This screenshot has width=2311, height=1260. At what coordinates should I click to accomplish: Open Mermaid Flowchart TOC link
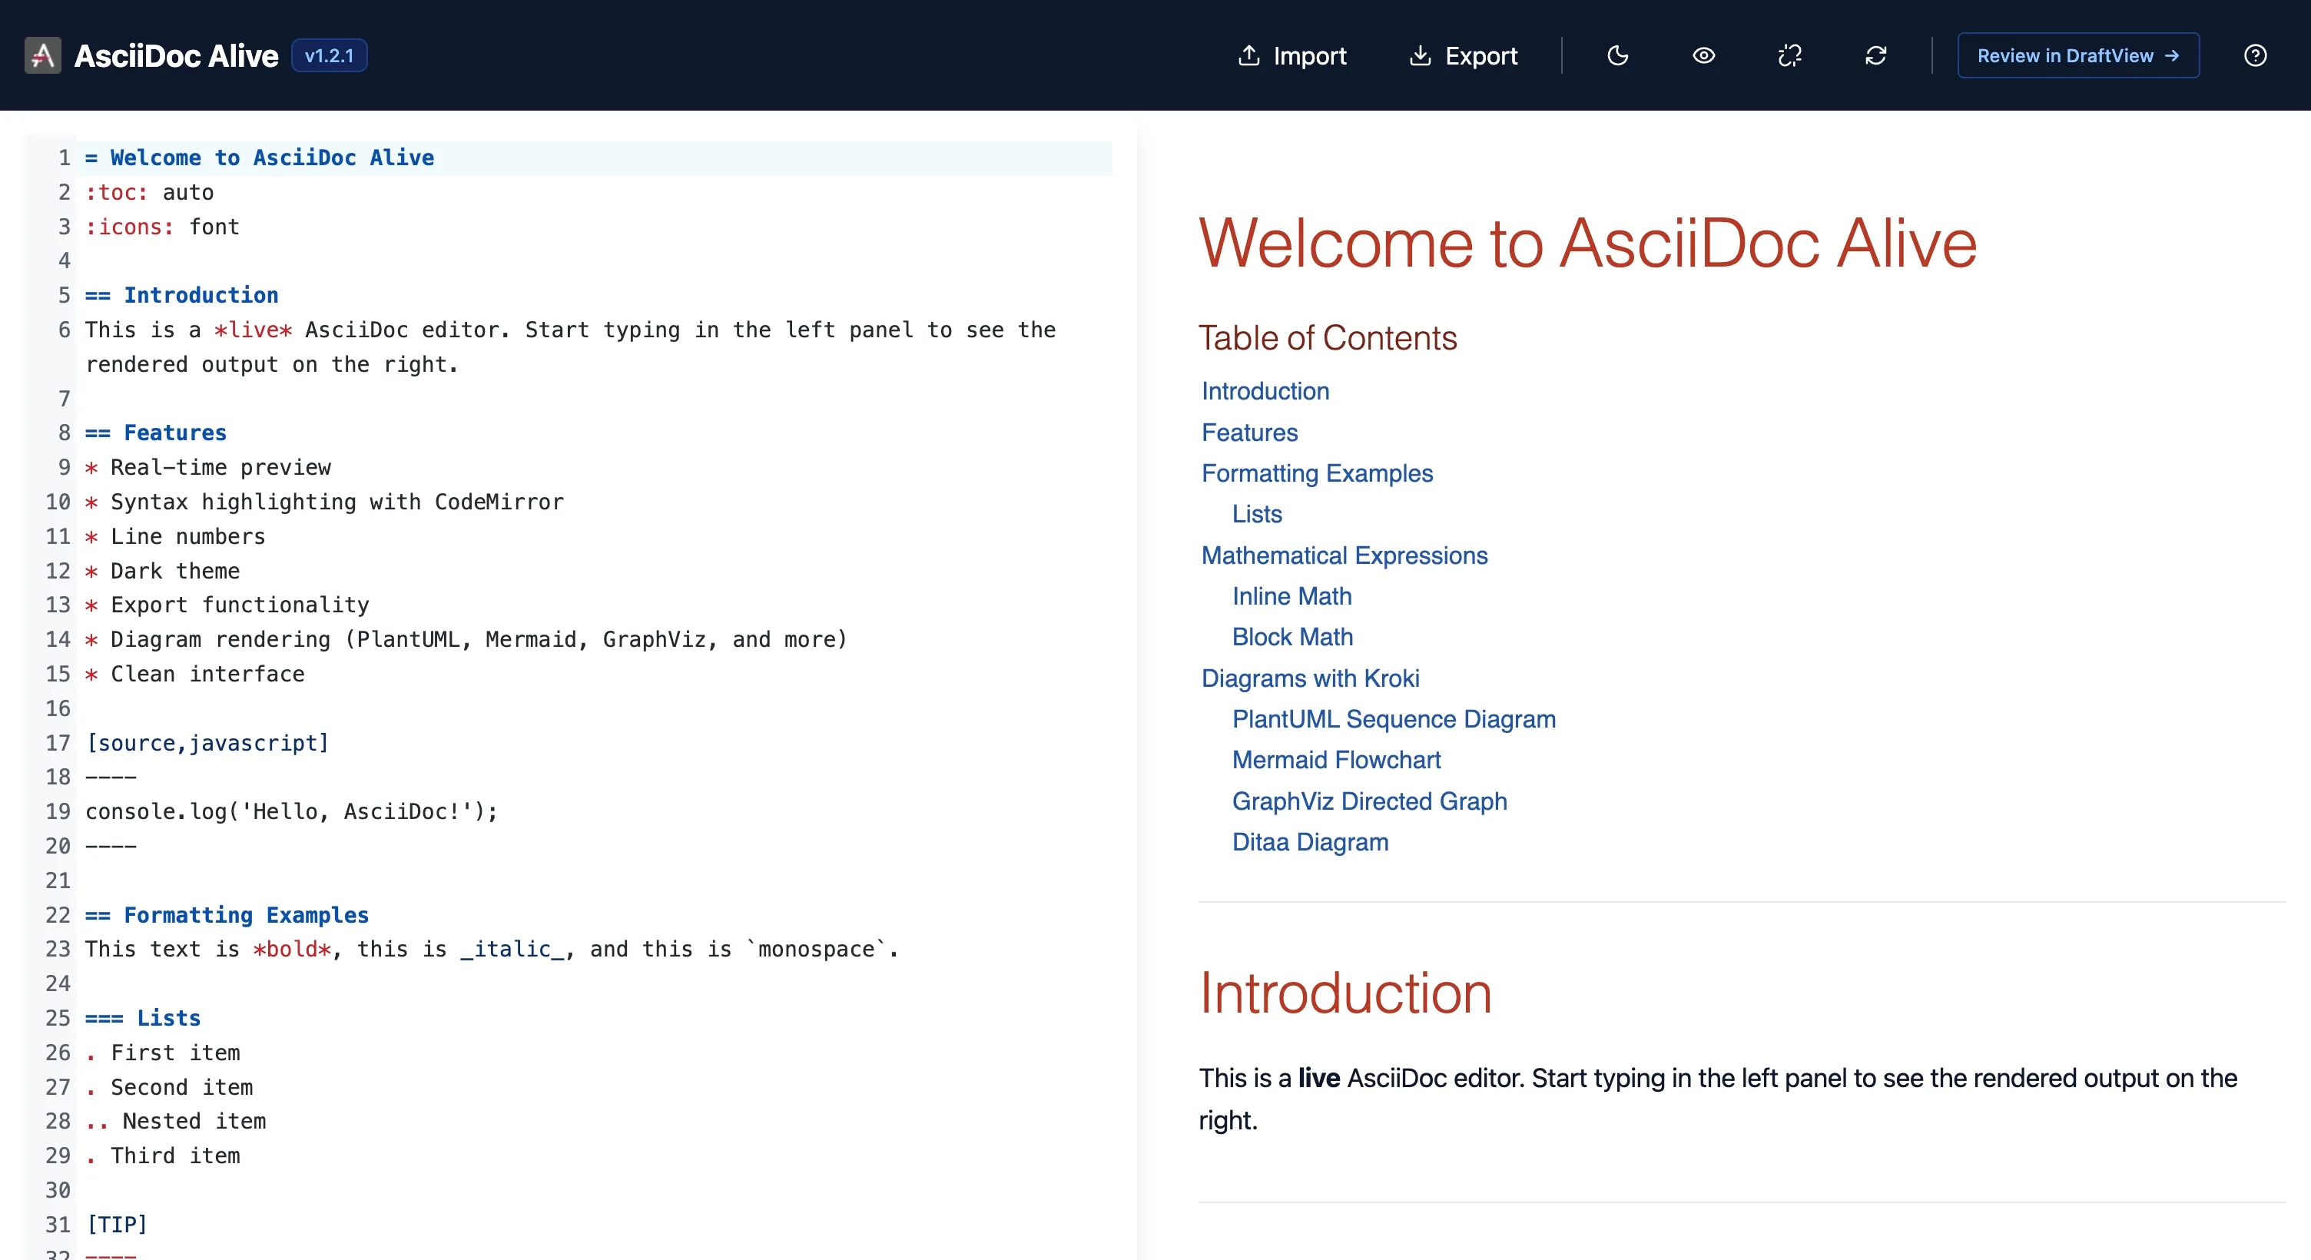(1337, 760)
